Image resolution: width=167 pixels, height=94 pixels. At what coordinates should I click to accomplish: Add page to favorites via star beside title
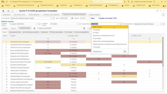click(17, 11)
